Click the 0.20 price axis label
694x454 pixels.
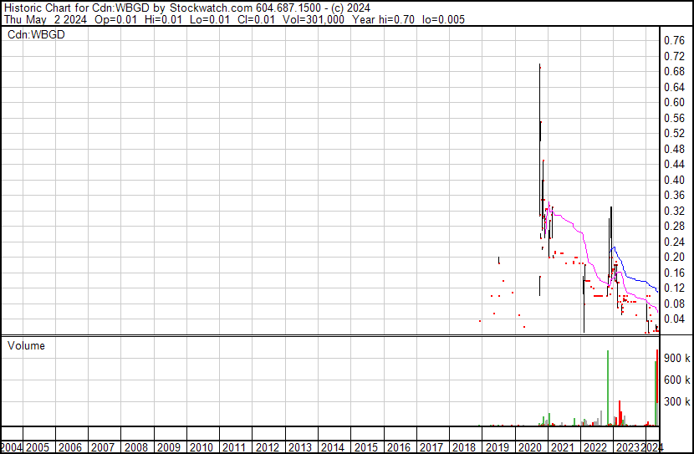[x=674, y=257]
